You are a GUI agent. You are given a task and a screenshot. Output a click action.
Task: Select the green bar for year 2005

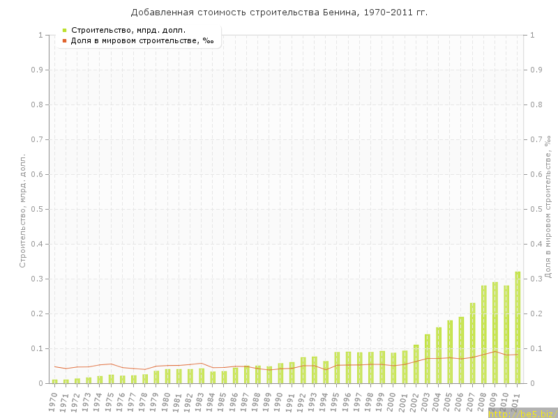point(450,352)
